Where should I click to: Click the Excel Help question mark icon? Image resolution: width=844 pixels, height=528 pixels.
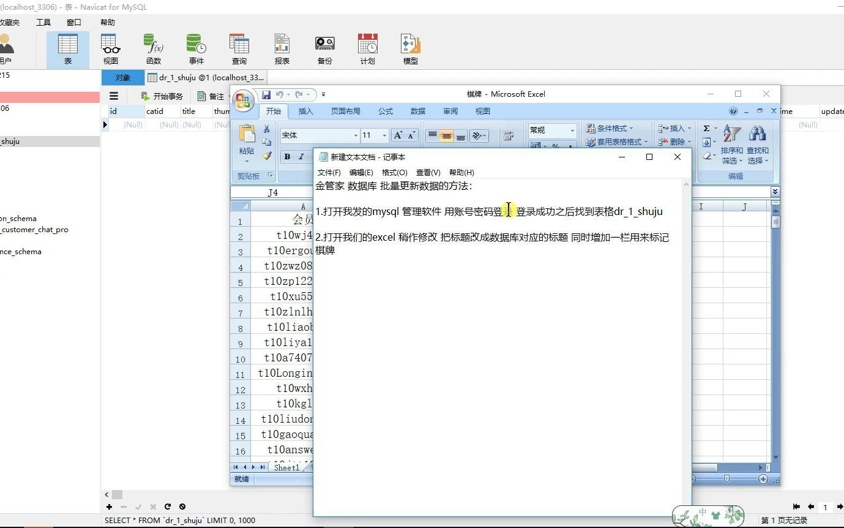click(733, 111)
